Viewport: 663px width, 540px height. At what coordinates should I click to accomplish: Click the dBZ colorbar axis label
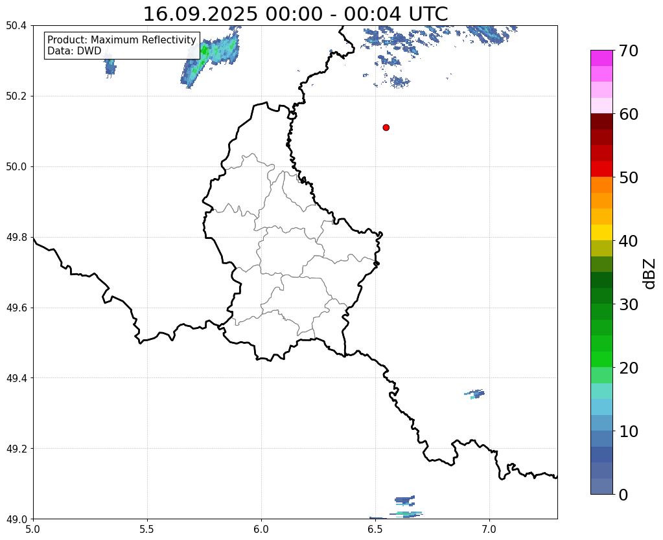click(x=650, y=273)
